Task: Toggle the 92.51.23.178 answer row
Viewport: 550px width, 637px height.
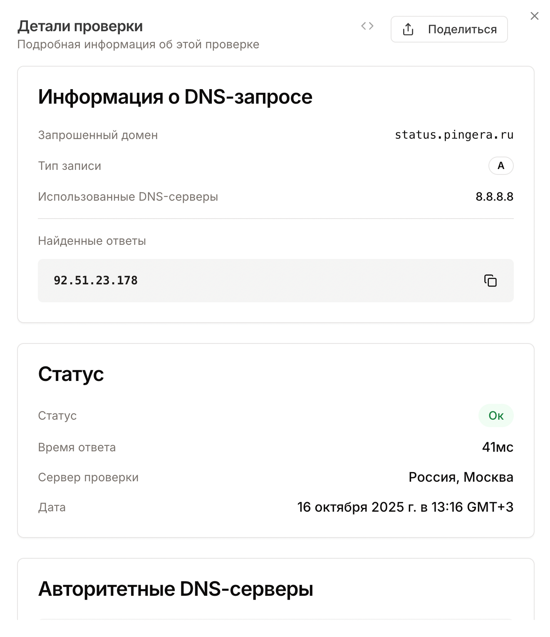Action: tap(276, 281)
